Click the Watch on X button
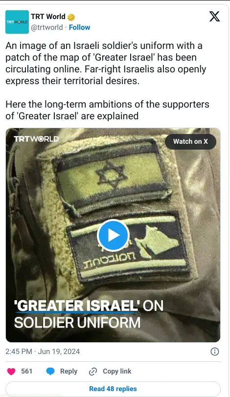The height and width of the screenshot is (397, 230). click(190, 141)
